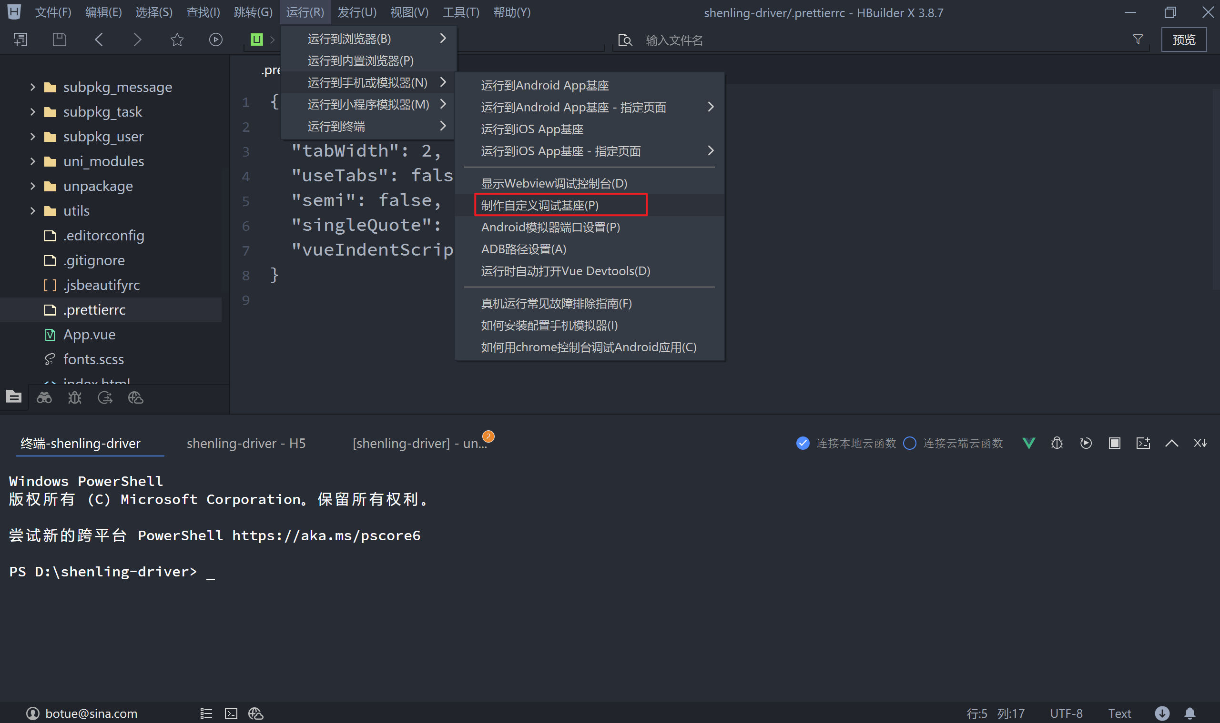This screenshot has width=1220, height=723.
Task: Click the stop square icon in console toolbar
Action: click(x=1114, y=443)
